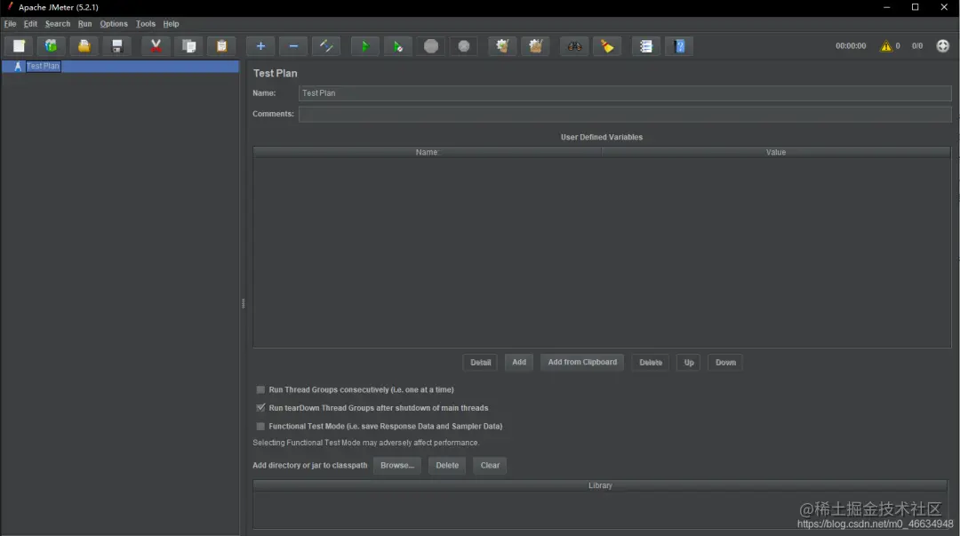Open the Run menu
This screenshot has width=960, height=536.
(x=84, y=24)
